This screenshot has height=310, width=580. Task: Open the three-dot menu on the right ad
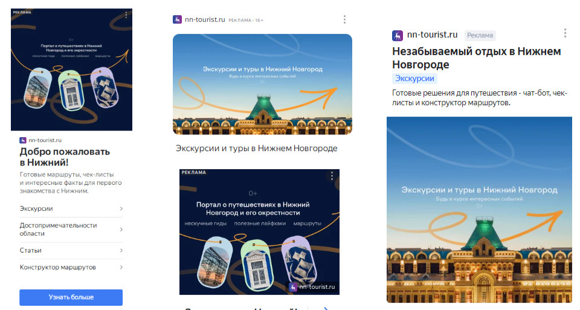(565, 33)
